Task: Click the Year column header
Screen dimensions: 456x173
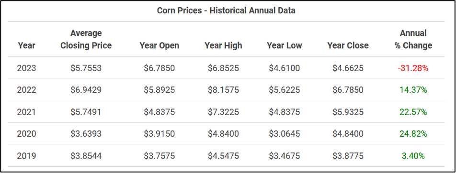Action: click(26, 45)
